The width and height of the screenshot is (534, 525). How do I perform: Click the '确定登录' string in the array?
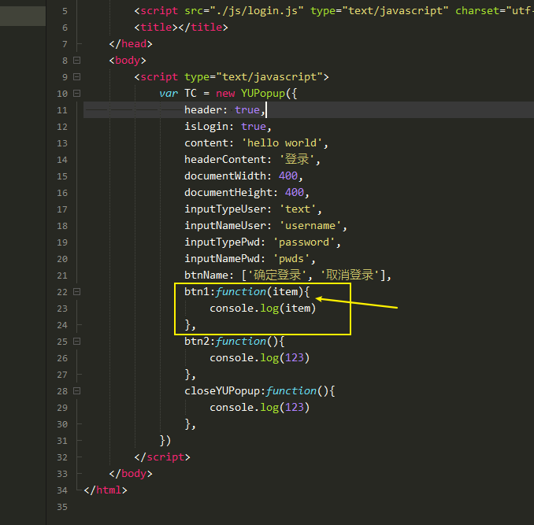point(277,275)
